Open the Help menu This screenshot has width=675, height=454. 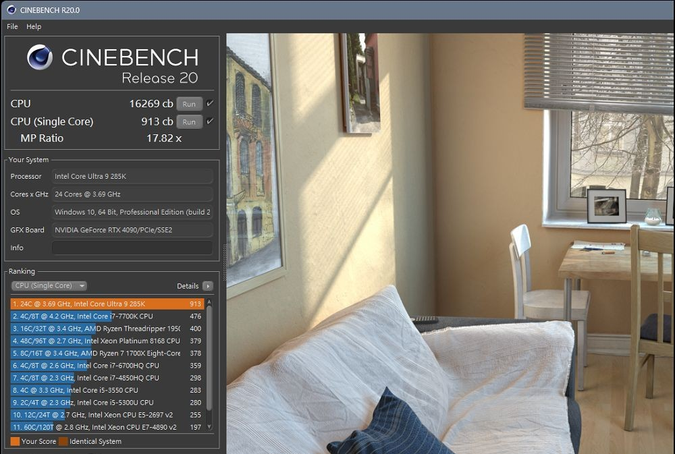click(x=34, y=27)
